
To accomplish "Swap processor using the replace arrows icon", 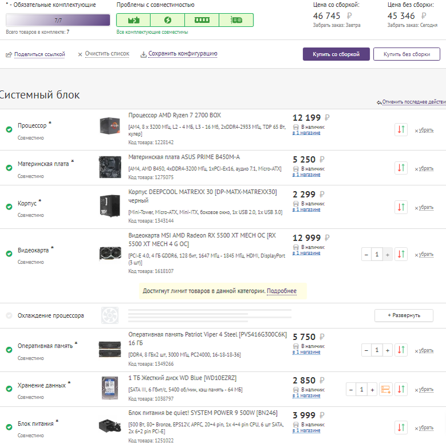I will pos(401,129).
